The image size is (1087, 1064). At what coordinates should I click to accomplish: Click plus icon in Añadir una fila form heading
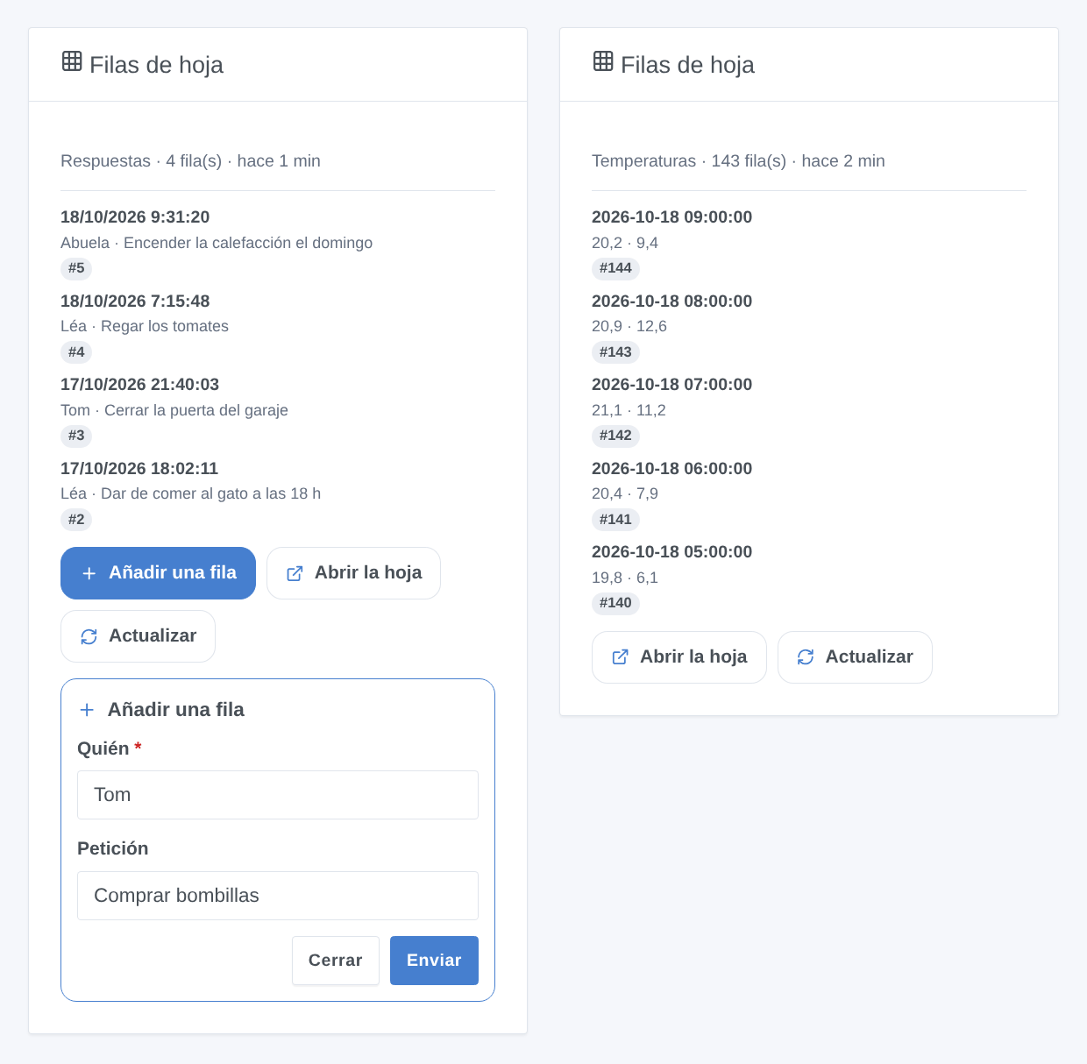coord(87,710)
